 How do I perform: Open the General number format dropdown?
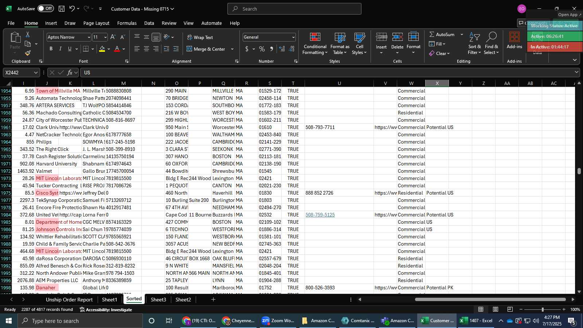pyautogui.click(x=293, y=37)
